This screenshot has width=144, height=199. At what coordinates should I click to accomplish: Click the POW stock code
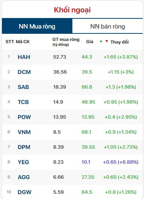pos(24,117)
